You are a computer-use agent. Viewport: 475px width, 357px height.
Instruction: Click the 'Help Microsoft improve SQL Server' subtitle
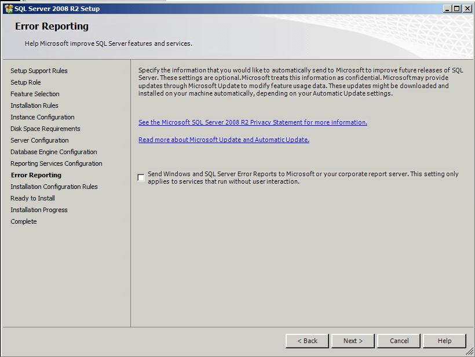coord(108,43)
